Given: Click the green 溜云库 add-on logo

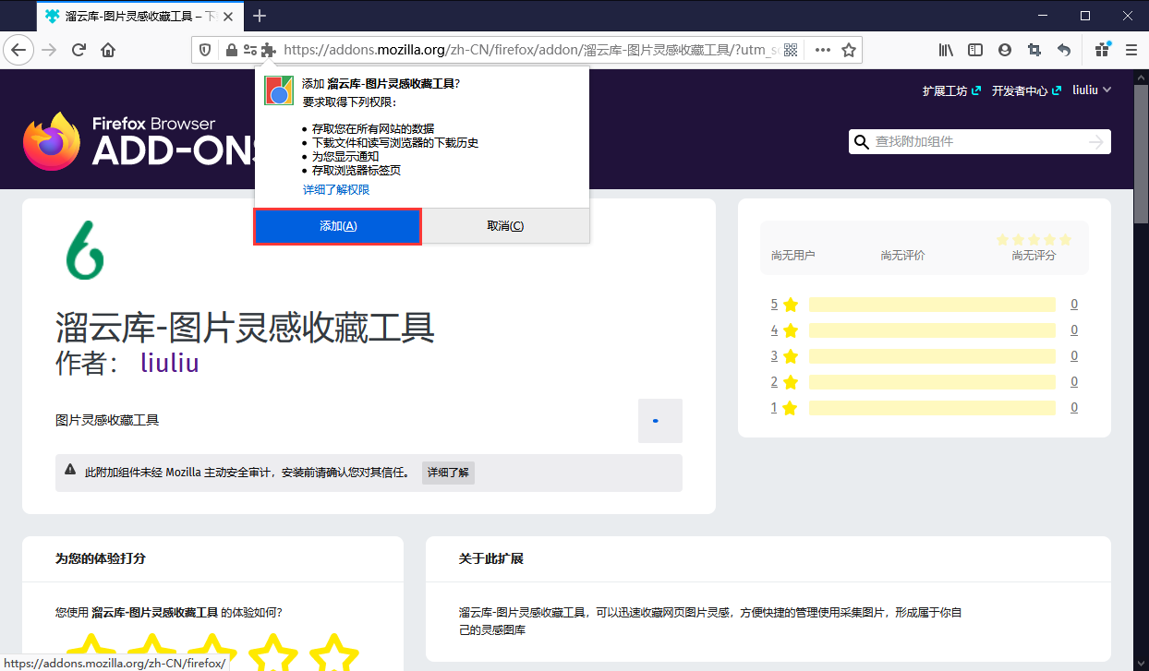Looking at the screenshot, I should [85, 249].
